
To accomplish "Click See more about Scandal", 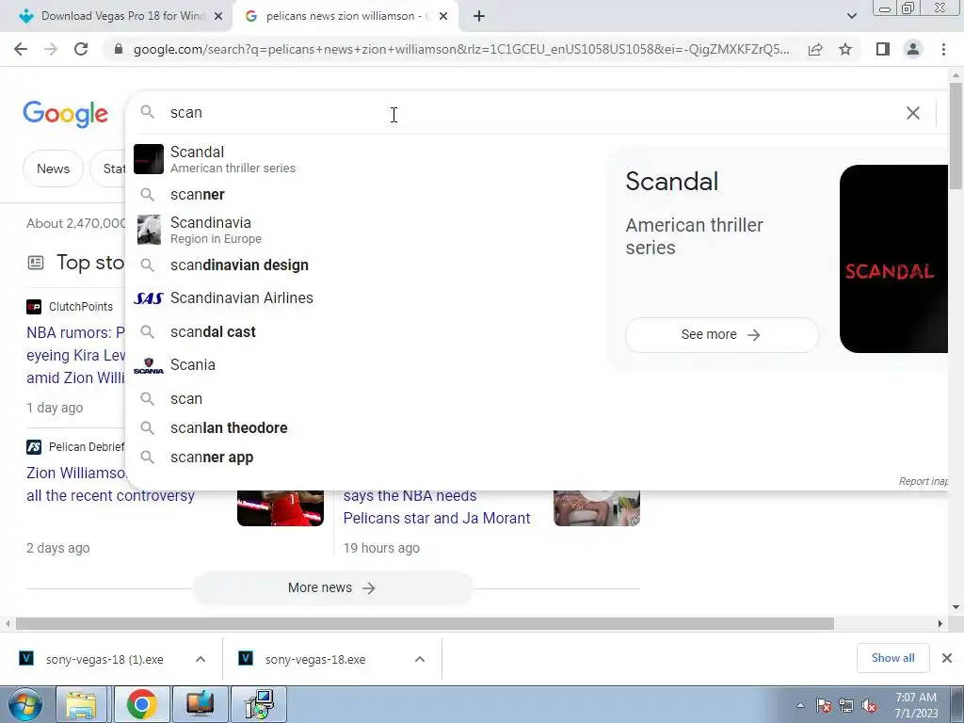I will [x=722, y=335].
